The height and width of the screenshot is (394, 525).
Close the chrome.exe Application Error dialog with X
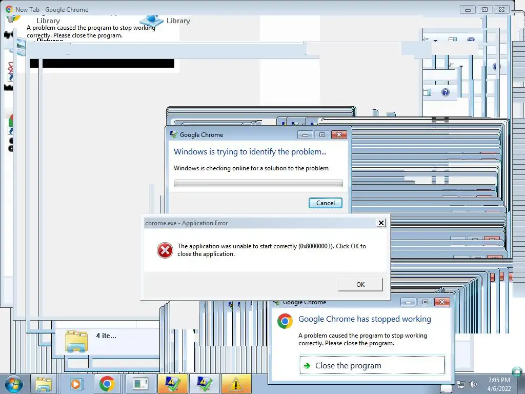pos(381,223)
